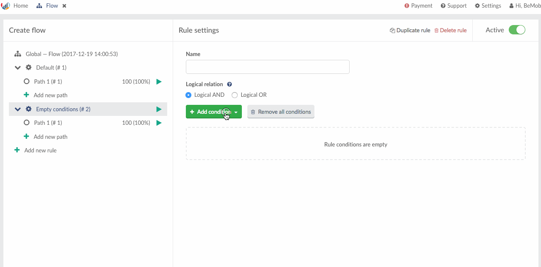The image size is (541, 267).
Task: Click the BeMob logo icon
Action: click(x=6, y=6)
